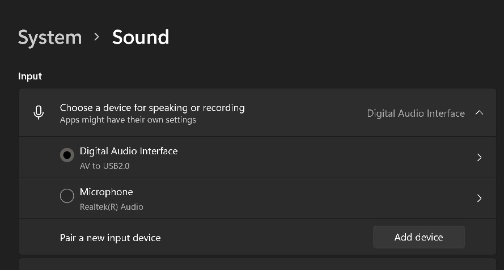
Task: Click the Sound page title
Action: [141, 37]
